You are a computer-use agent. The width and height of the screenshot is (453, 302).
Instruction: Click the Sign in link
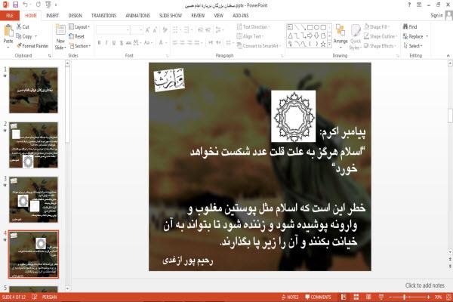[436, 15]
